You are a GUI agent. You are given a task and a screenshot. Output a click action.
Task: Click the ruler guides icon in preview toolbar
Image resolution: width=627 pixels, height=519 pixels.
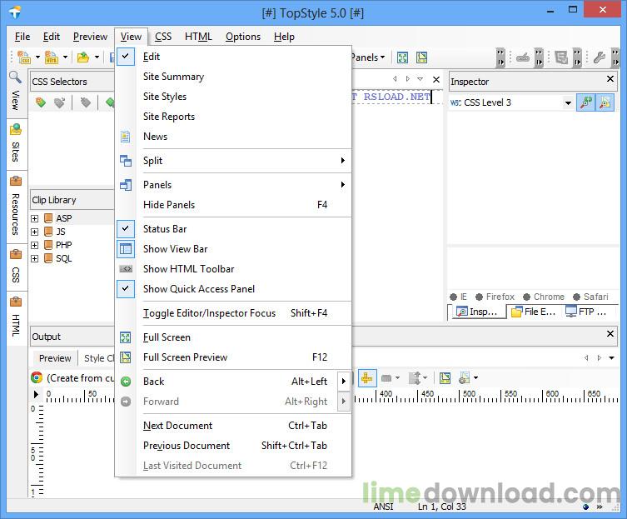(366, 378)
